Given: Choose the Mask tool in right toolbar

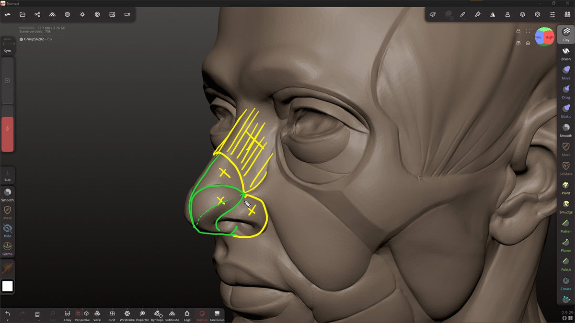Looking at the screenshot, I should [x=566, y=149].
